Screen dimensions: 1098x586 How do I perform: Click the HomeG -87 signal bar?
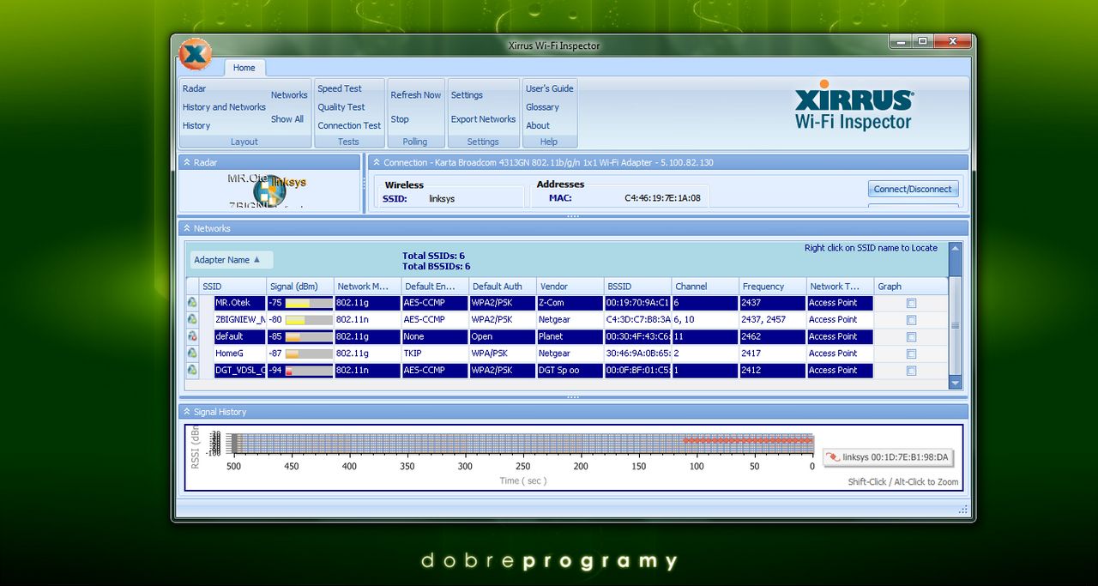(309, 353)
